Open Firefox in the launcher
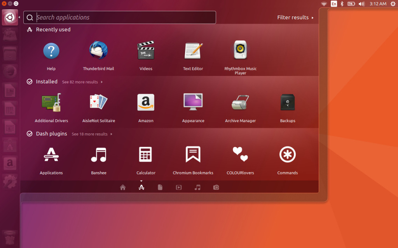This screenshot has width=398, height=248. pyautogui.click(x=10, y=72)
